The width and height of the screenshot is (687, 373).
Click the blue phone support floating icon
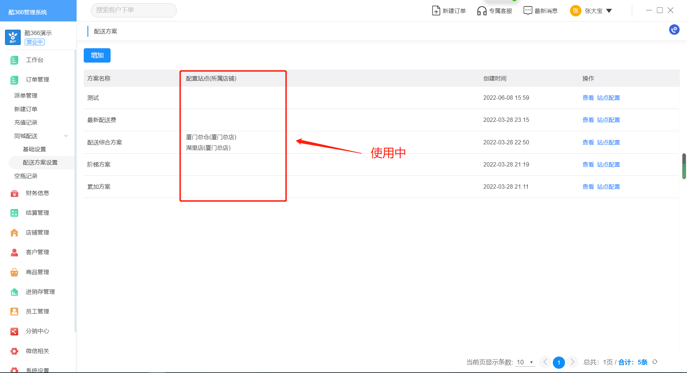tap(674, 30)
